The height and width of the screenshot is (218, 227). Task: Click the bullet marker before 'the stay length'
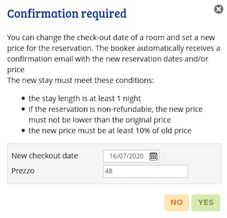point(23,99)
